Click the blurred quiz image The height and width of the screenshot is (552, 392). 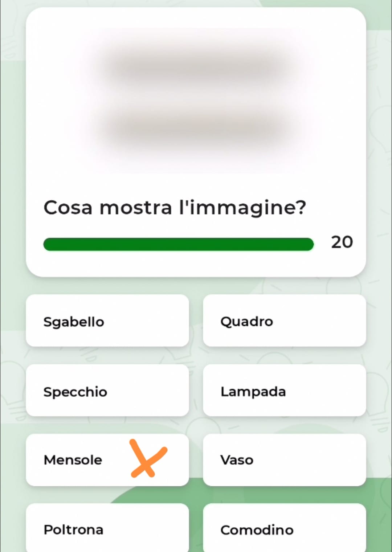(x=196, y=100)
